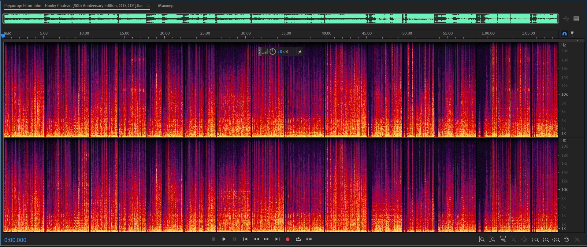This screenshot has width=587, height=247.
Task: Switch to the Микшер tab
Action: [x=165, y=6]
